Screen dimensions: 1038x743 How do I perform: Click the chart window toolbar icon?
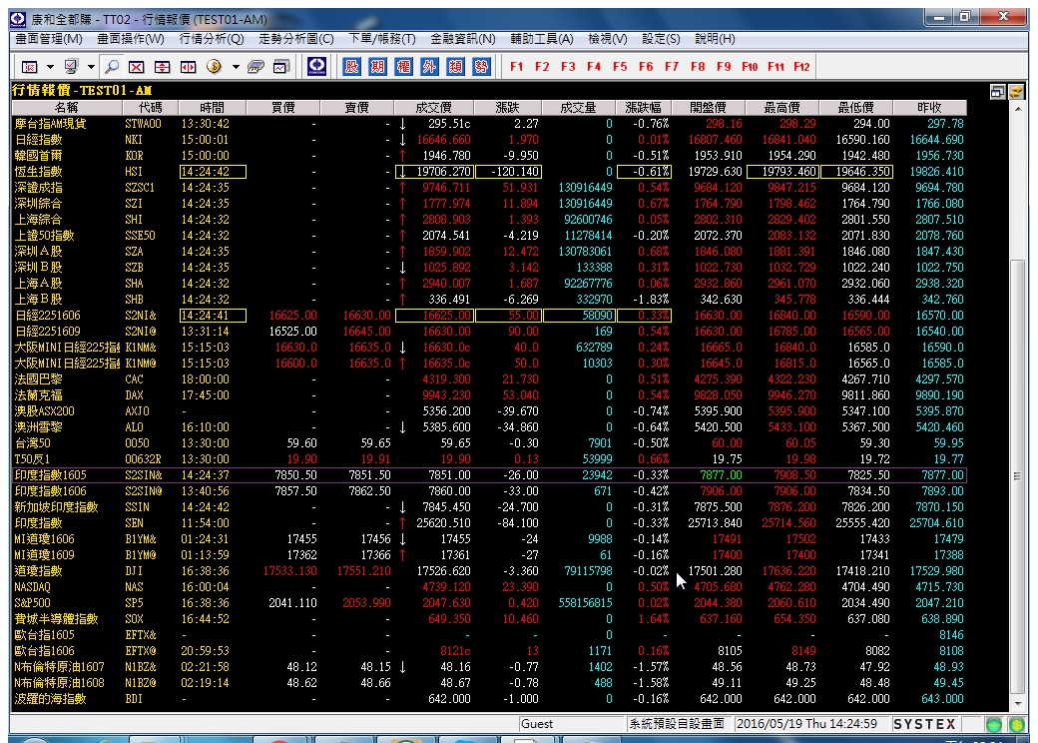click(x=281, y=67)
